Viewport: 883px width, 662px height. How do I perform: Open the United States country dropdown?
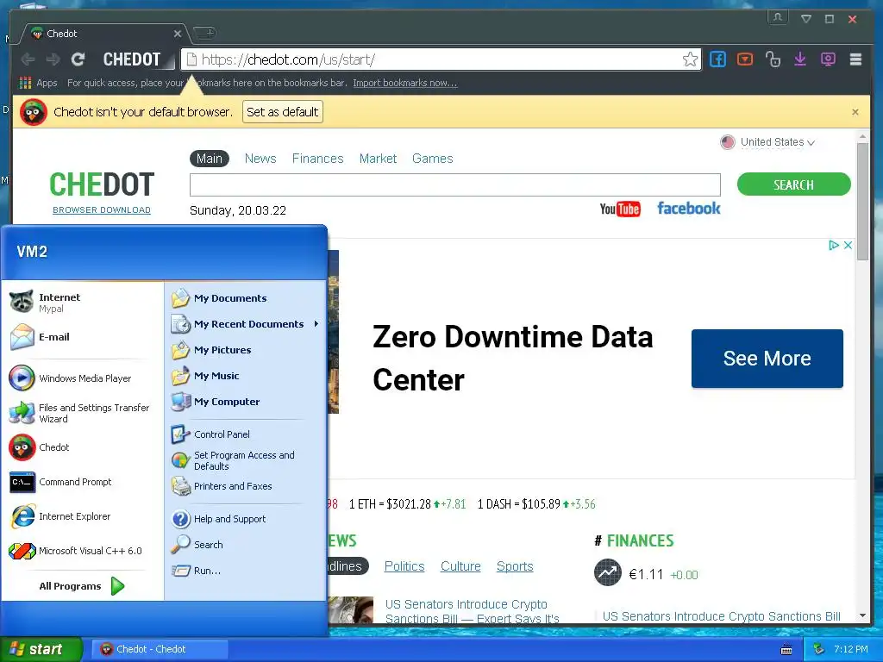[767, 142]
